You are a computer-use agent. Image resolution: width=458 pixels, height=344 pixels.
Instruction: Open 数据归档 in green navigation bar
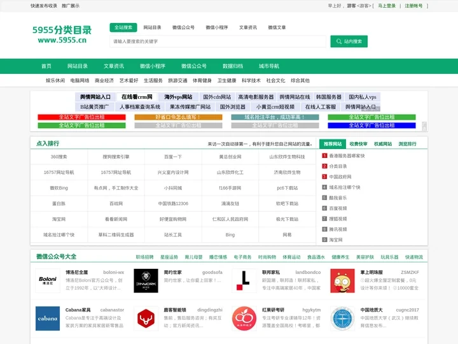coord(233,66)
